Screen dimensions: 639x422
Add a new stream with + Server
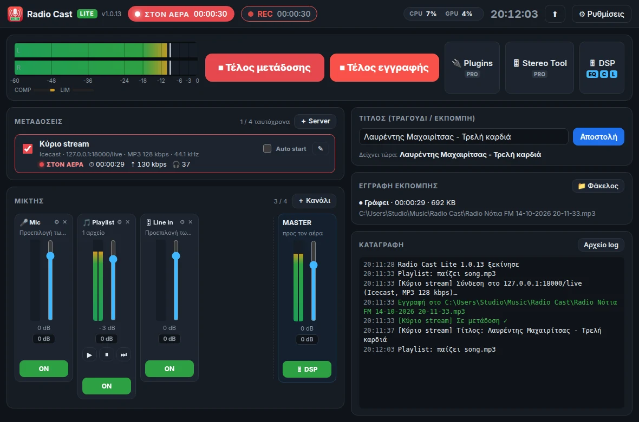[x=315, y=121]
